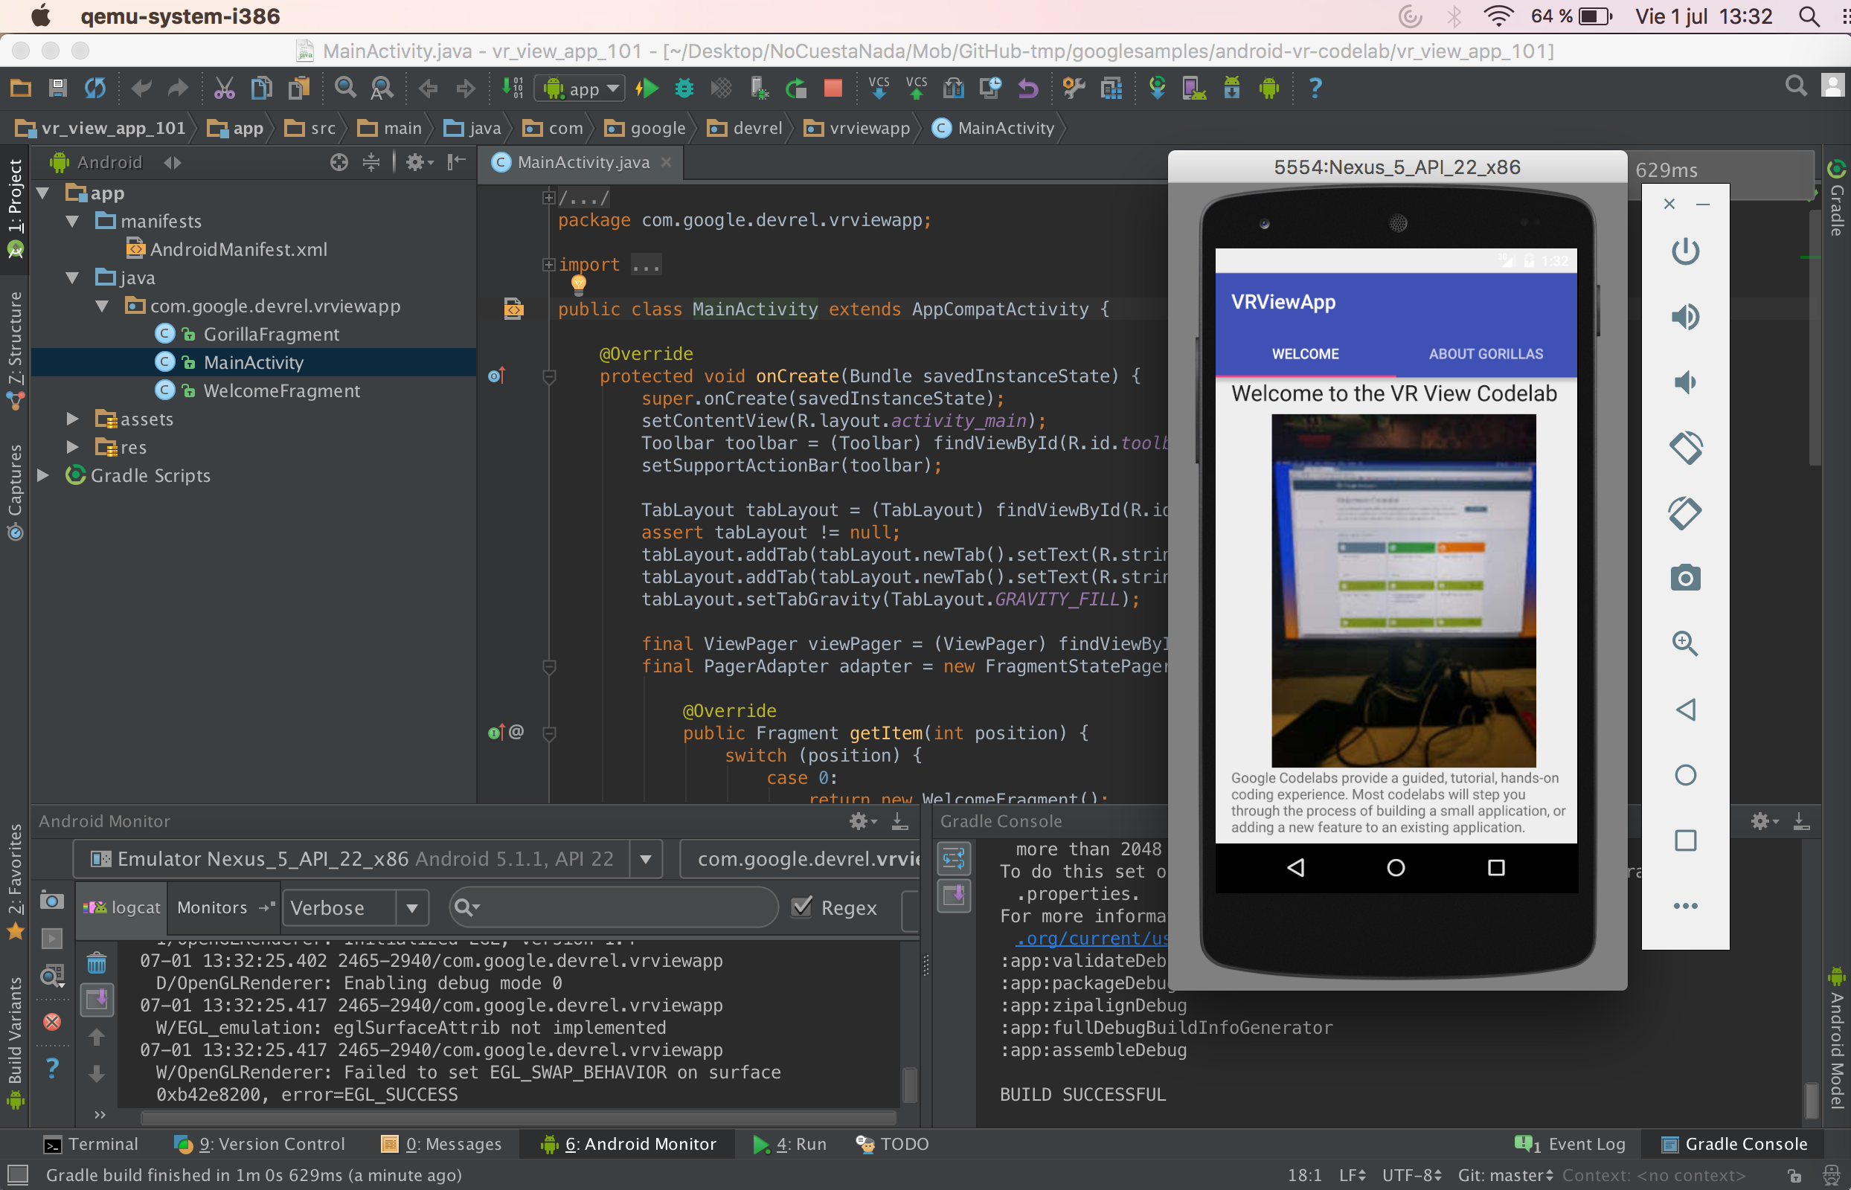Open emulator extended controls three dots
The height and width of the screenshot is (1190, 1851).
1686,906
